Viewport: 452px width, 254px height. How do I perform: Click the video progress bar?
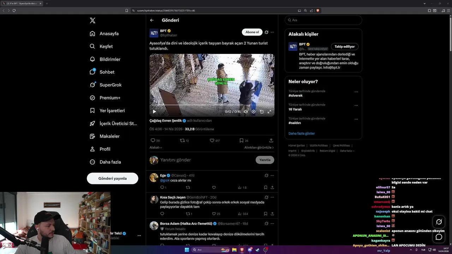(212, 105)
